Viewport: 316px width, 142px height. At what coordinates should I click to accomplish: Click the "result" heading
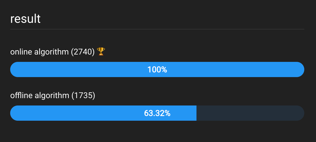pos(25,19)
